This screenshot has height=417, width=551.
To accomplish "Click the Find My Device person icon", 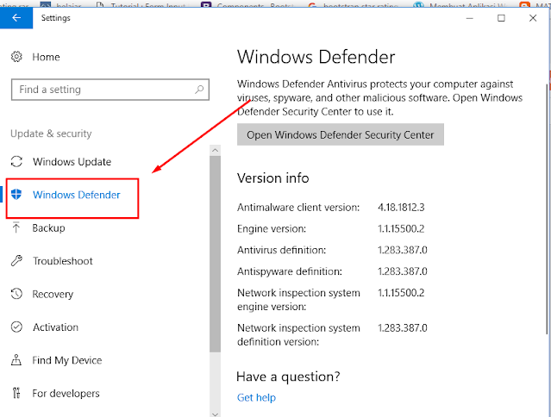I will (16, 360).
